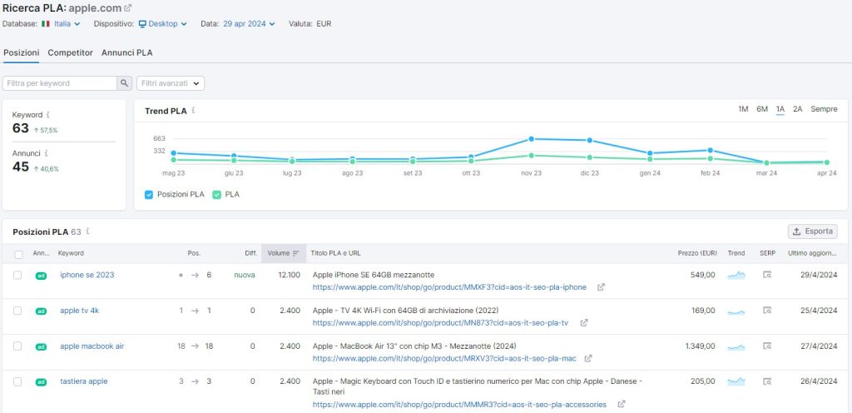The width and height of the screenshot is (852, 413).
Task: Click the feb 24 point on blue line
Action: pos(711,150)
